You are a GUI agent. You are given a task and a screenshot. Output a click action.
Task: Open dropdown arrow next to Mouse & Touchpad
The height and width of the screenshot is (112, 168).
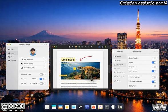pos(157,77)
